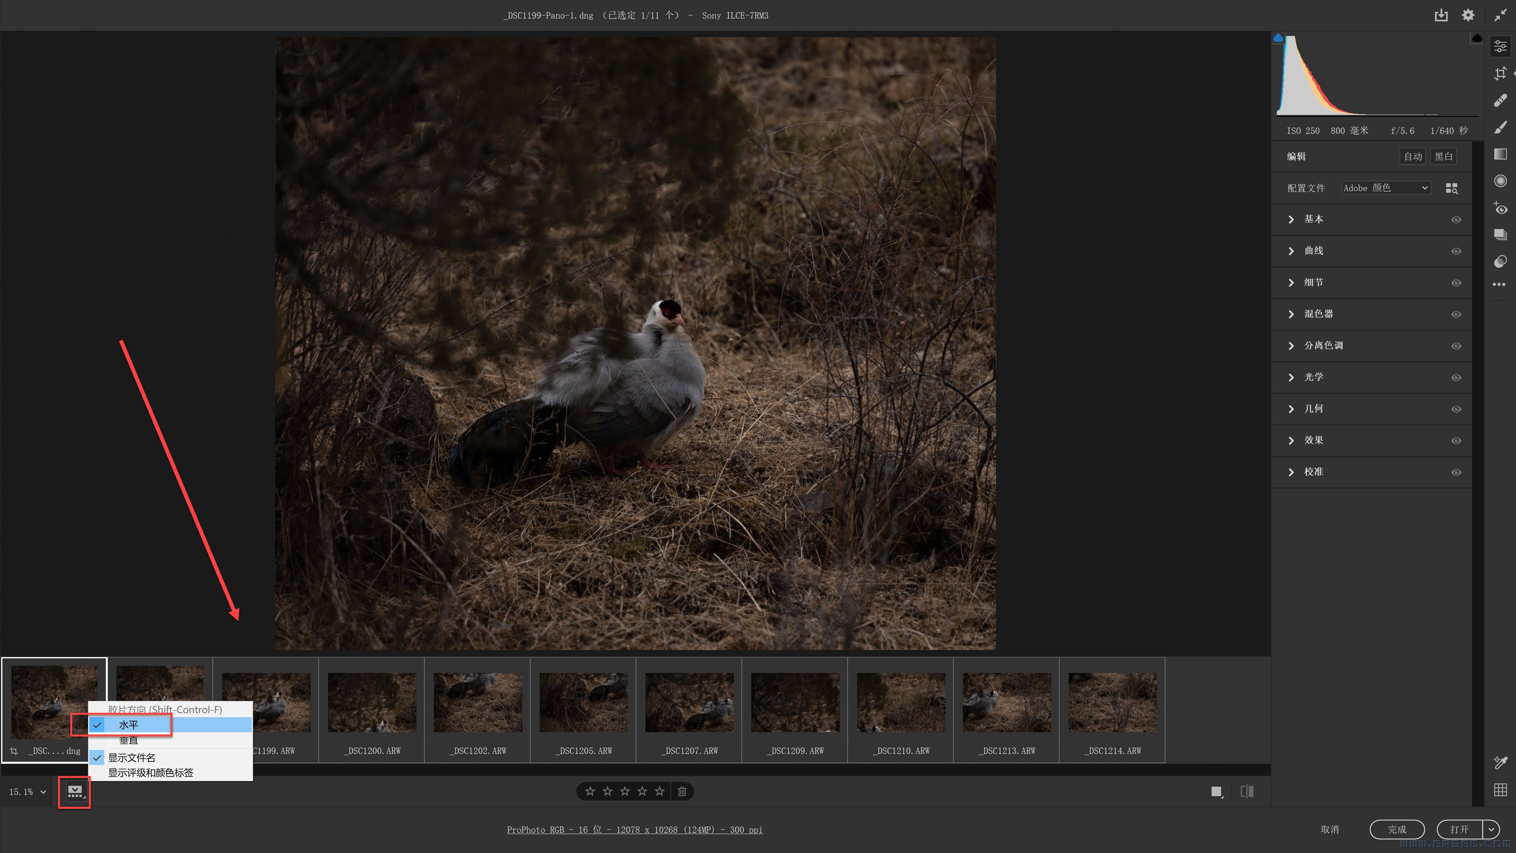Select the spot healing tool
1516x853 pixels.
(x=1500, y=101)
